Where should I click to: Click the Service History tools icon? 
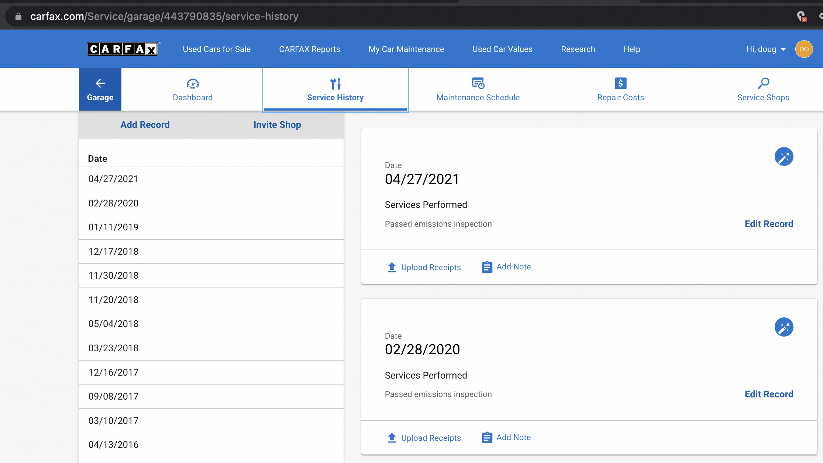335,84
